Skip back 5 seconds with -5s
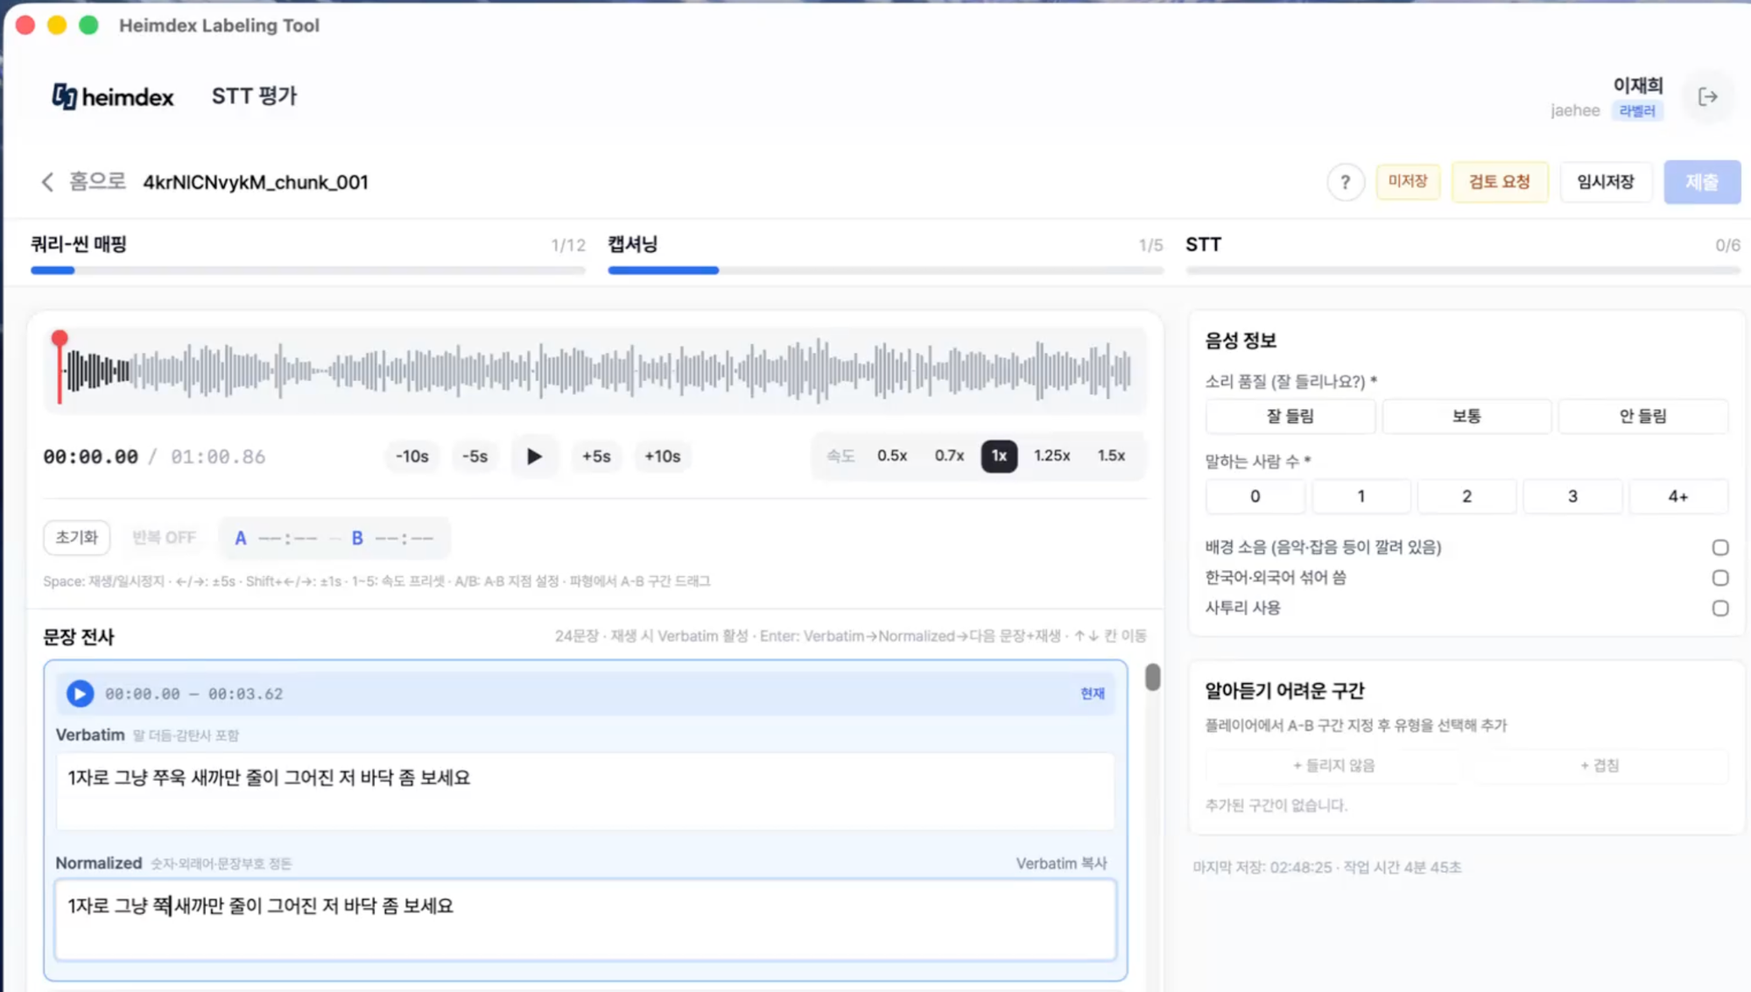 click(475, 456)
